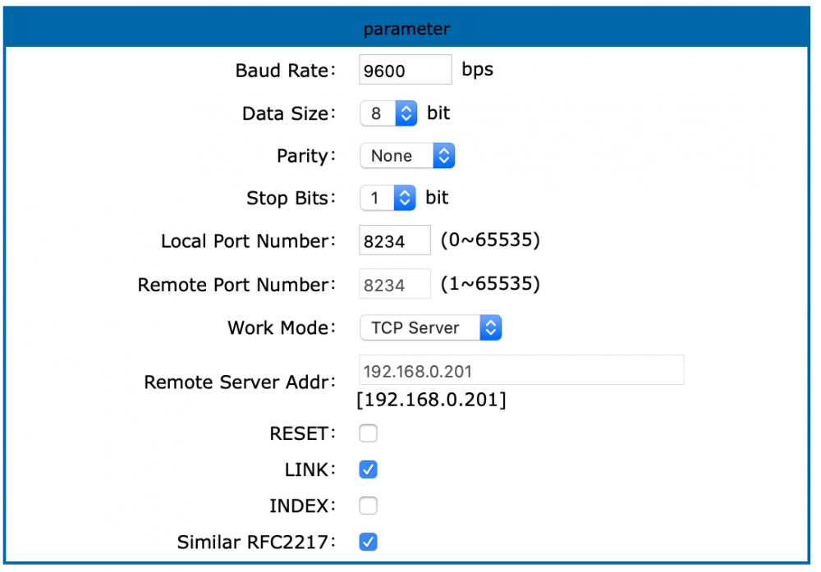Click the Remote Server Addr text box

tap(521, 371)
